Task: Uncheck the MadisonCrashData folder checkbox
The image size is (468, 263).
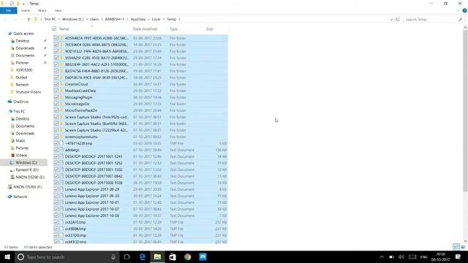Action: click(x=56, y=91)
